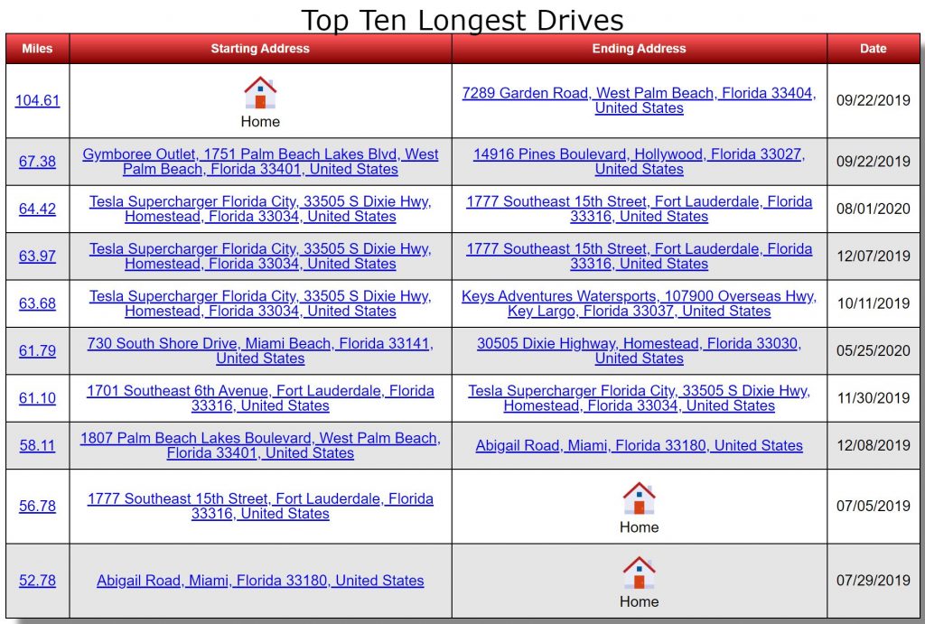925x624 pixels.
Task: Open the 1701 Southeast 6th Avenue address link
Action: [260, 398]
